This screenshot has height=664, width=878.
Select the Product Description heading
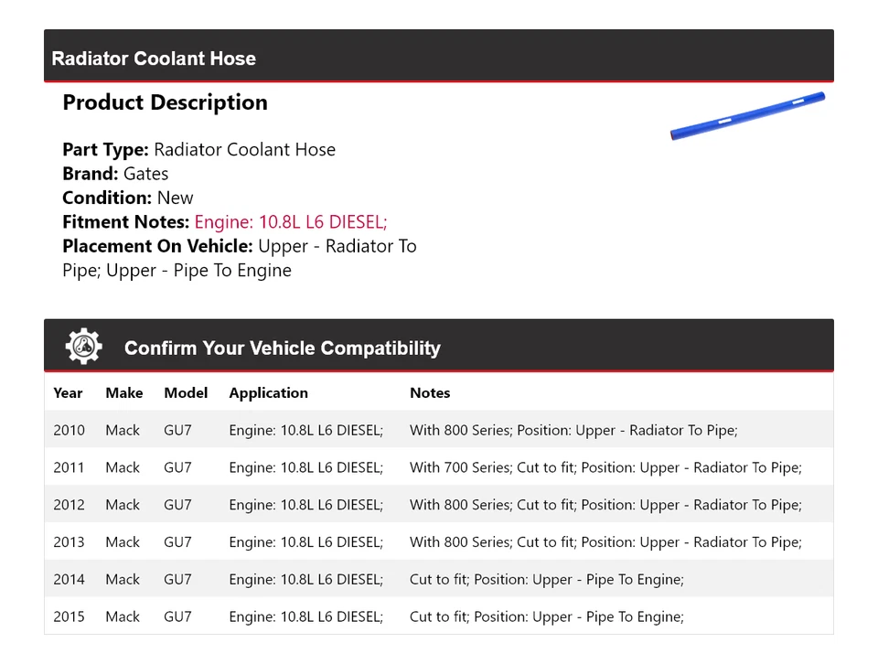[x=165, y=102]
